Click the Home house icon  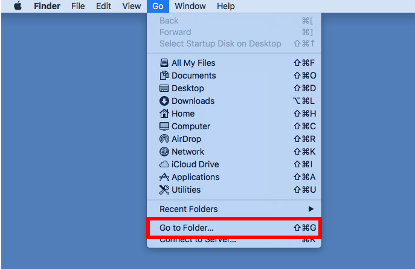(x=164, y=114)
